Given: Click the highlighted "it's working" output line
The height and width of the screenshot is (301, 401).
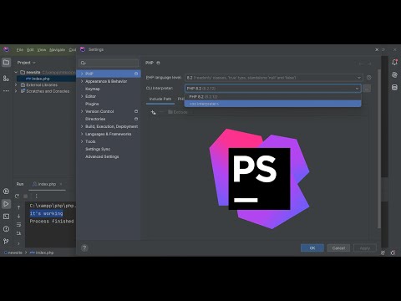Looking at the screenshot, I should point(47,213).
